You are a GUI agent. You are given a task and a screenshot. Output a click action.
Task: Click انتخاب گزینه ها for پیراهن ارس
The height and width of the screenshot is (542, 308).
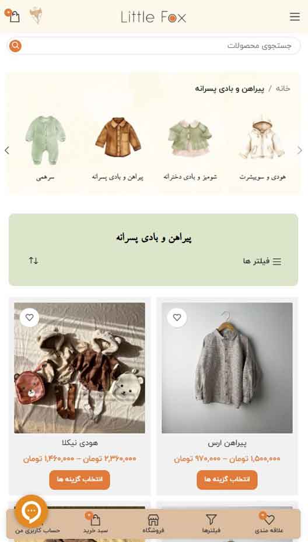227,480
